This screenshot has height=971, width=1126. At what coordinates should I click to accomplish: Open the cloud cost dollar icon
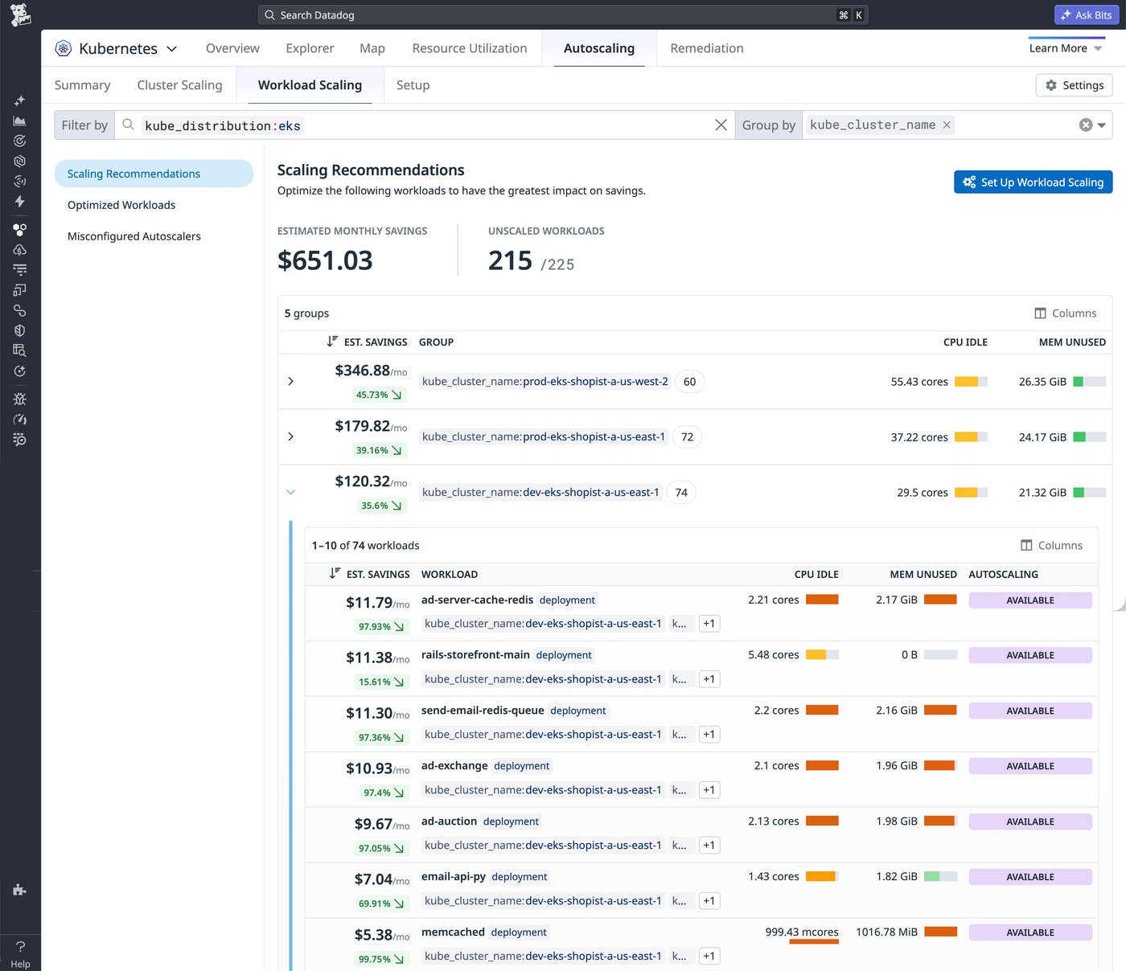(x=20, y=249)
